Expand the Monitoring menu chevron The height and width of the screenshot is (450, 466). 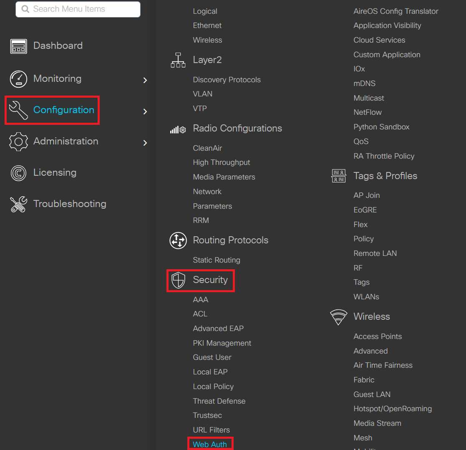tap(145, 80)
